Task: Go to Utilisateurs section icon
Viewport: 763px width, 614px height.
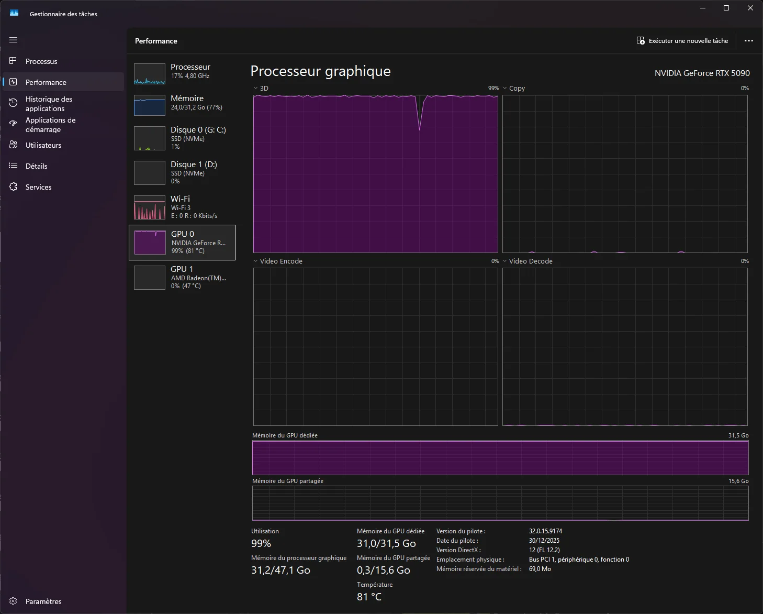Action: (x=13, y=145)
